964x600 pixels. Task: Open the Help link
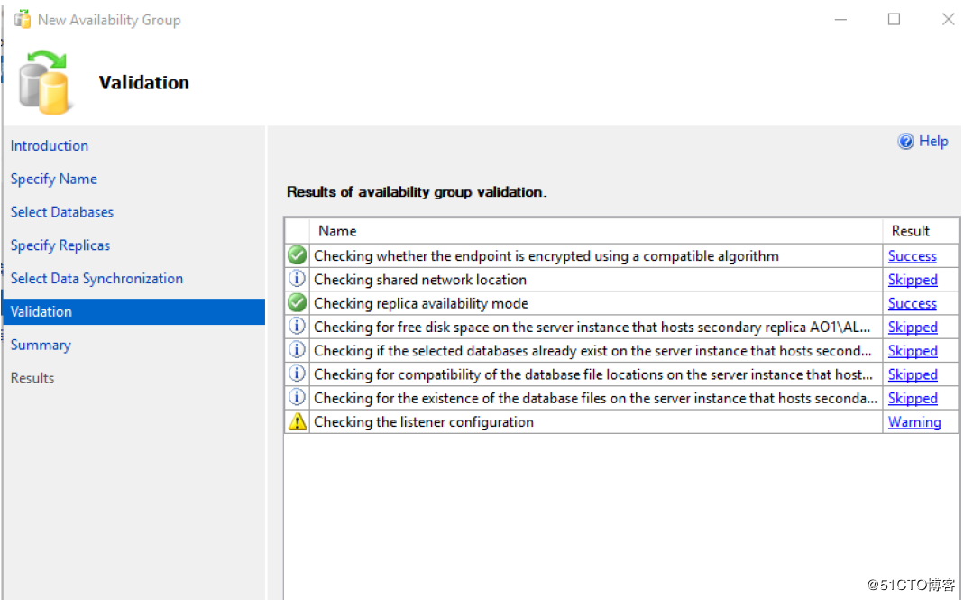[x=933, y=142]
